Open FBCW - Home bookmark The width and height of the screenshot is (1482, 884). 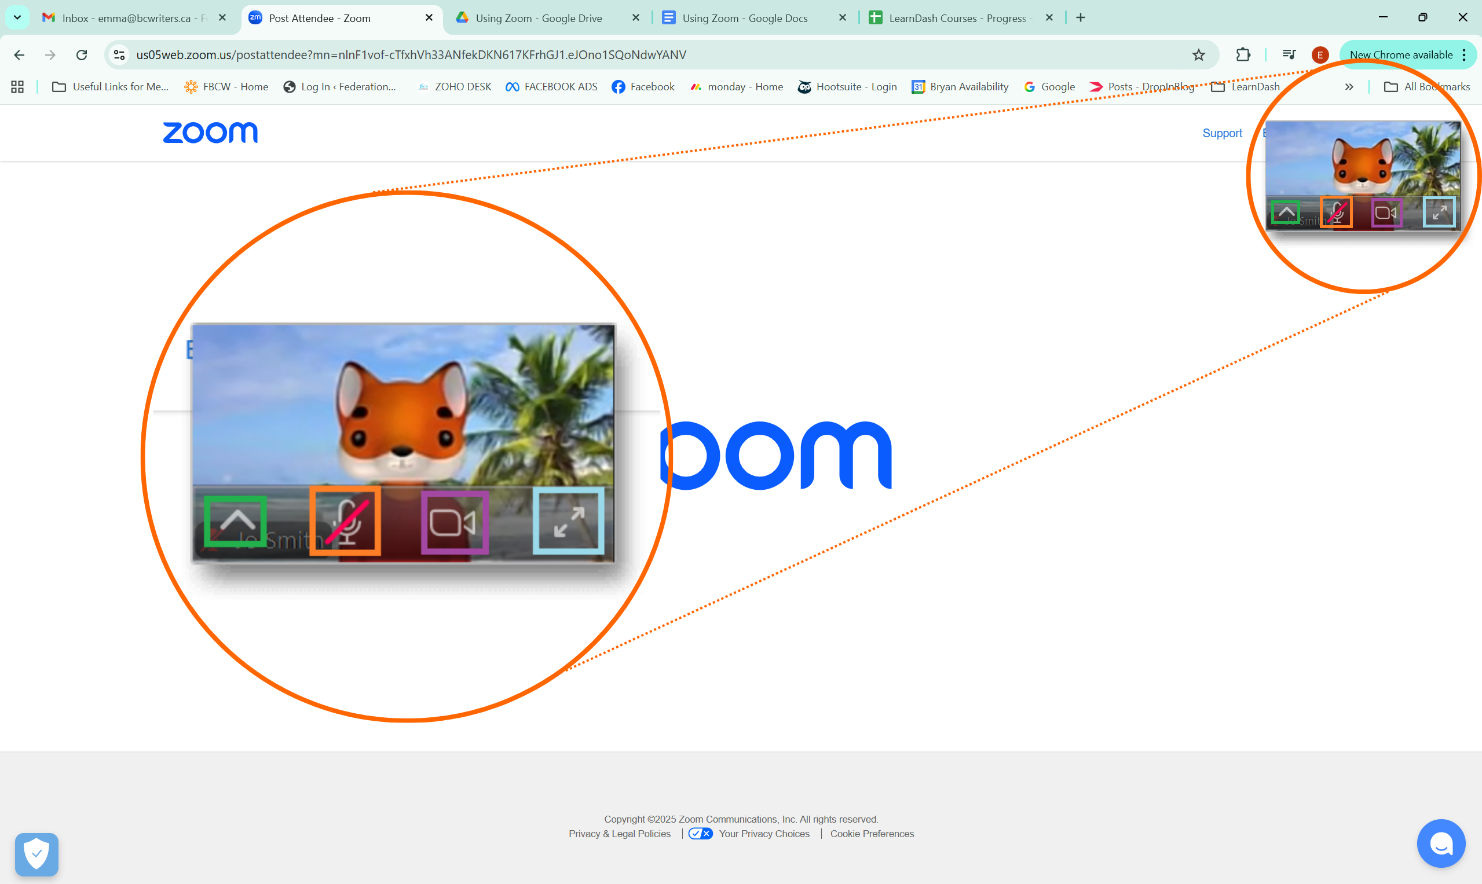[226, 87]
